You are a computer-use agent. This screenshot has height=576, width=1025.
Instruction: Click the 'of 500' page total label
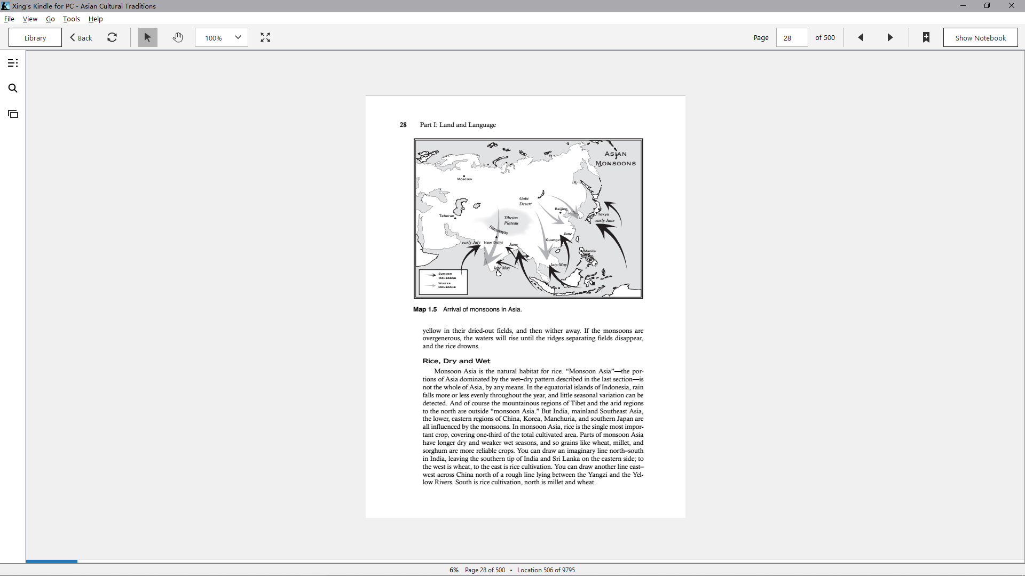825,38
